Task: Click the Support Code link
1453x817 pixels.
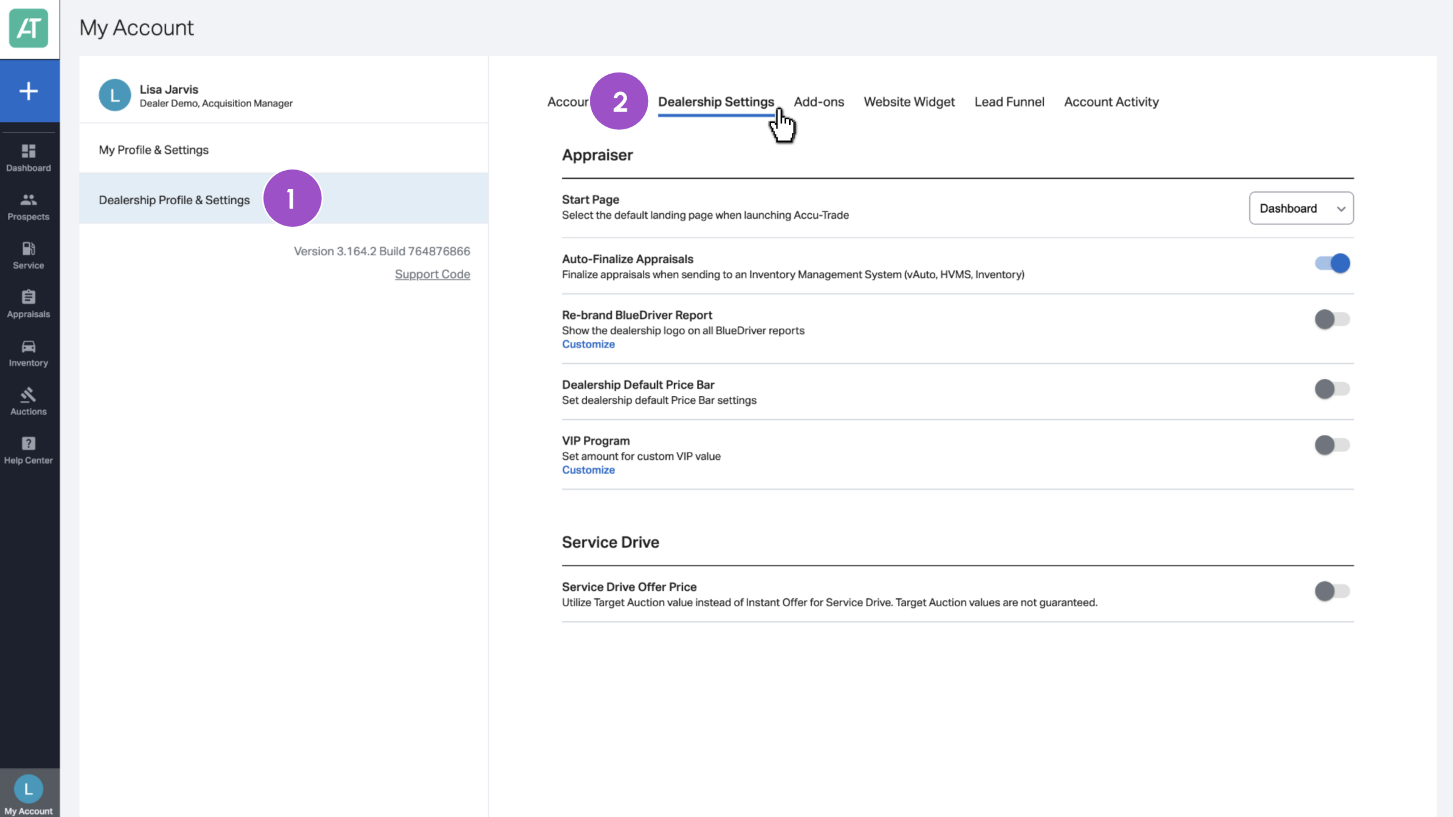Action: [x=432, y=274]
